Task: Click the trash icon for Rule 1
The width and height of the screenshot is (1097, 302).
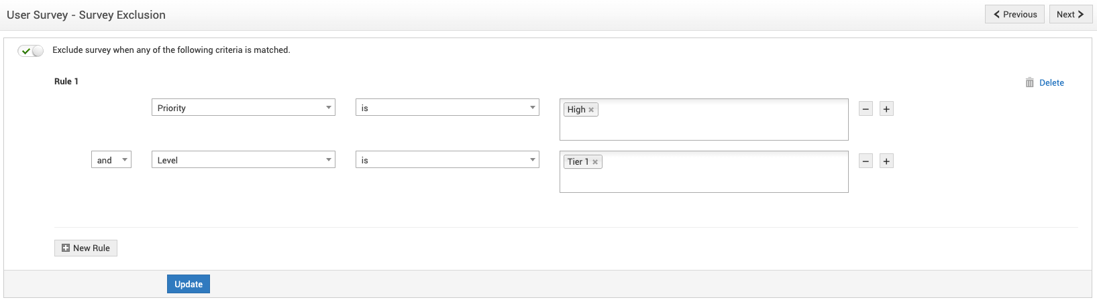Action: pyautogui.click(x=1029, y=83)
